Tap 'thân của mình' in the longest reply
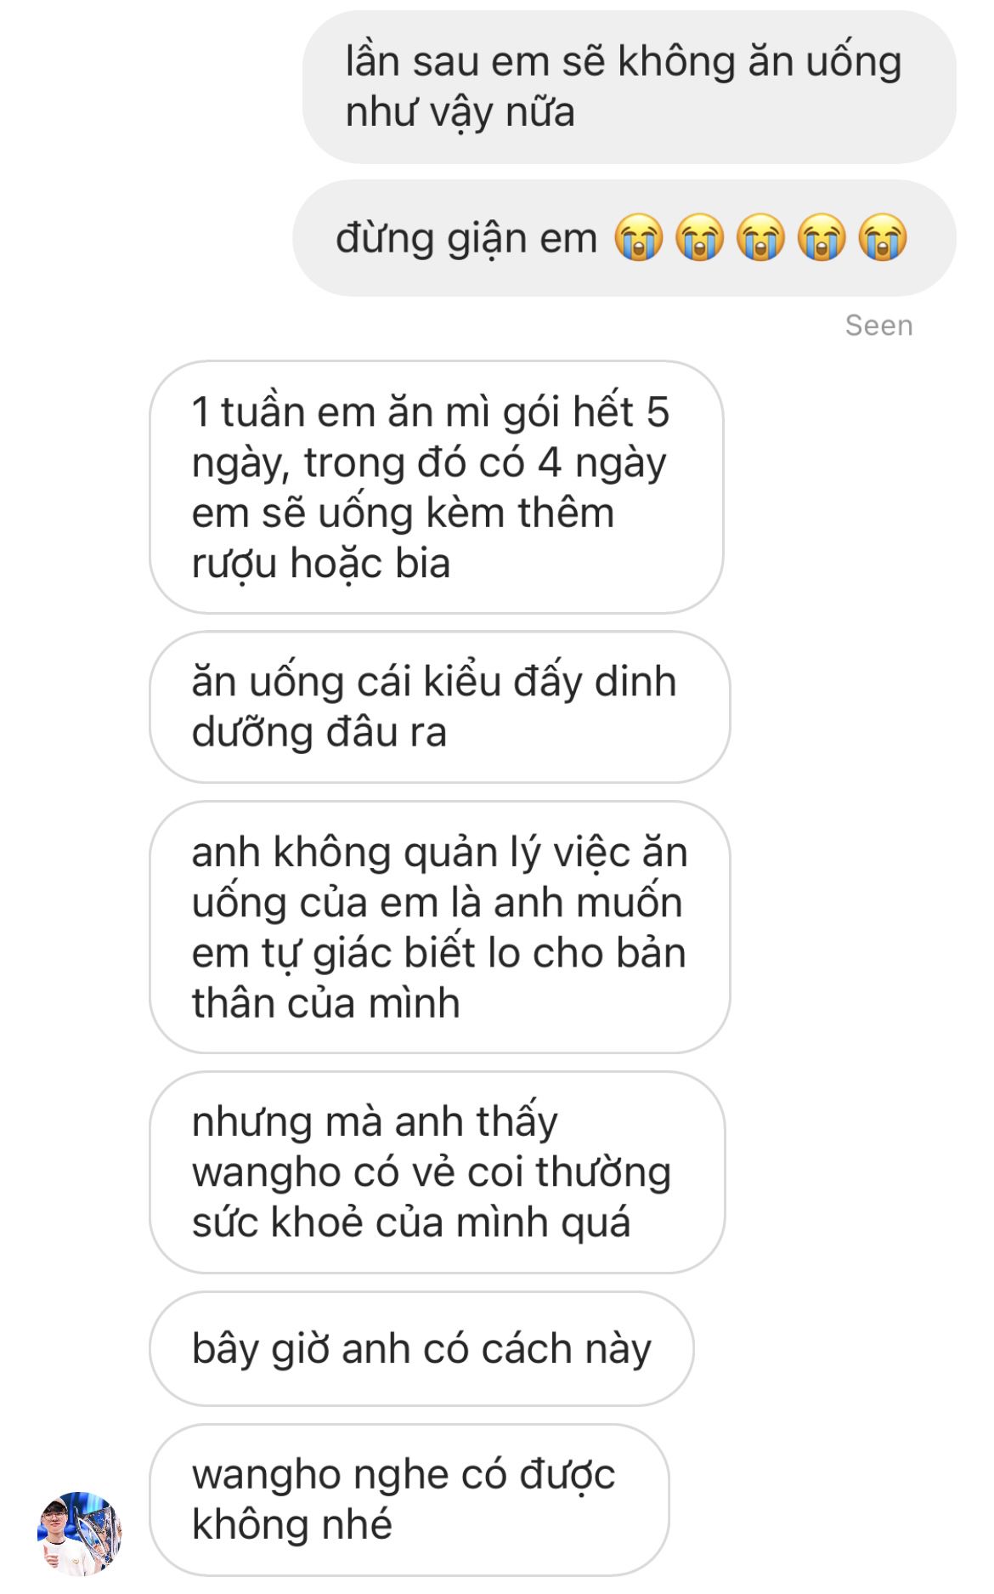Image resolution: width=994 pixels, height=1594 pixels. 326,1004
